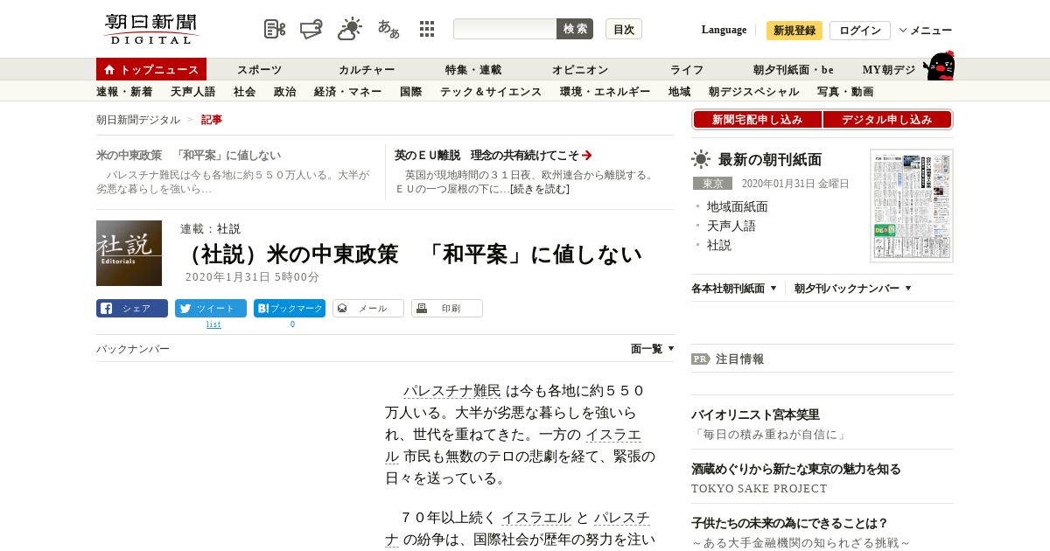Click the 新規登録 sign-up button

[794, 31]
